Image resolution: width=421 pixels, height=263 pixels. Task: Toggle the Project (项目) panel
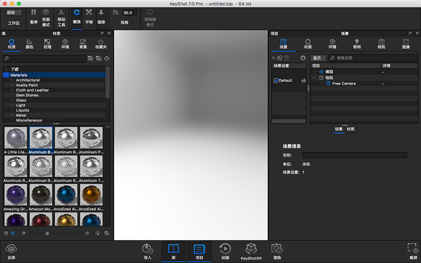click(199, 251)
